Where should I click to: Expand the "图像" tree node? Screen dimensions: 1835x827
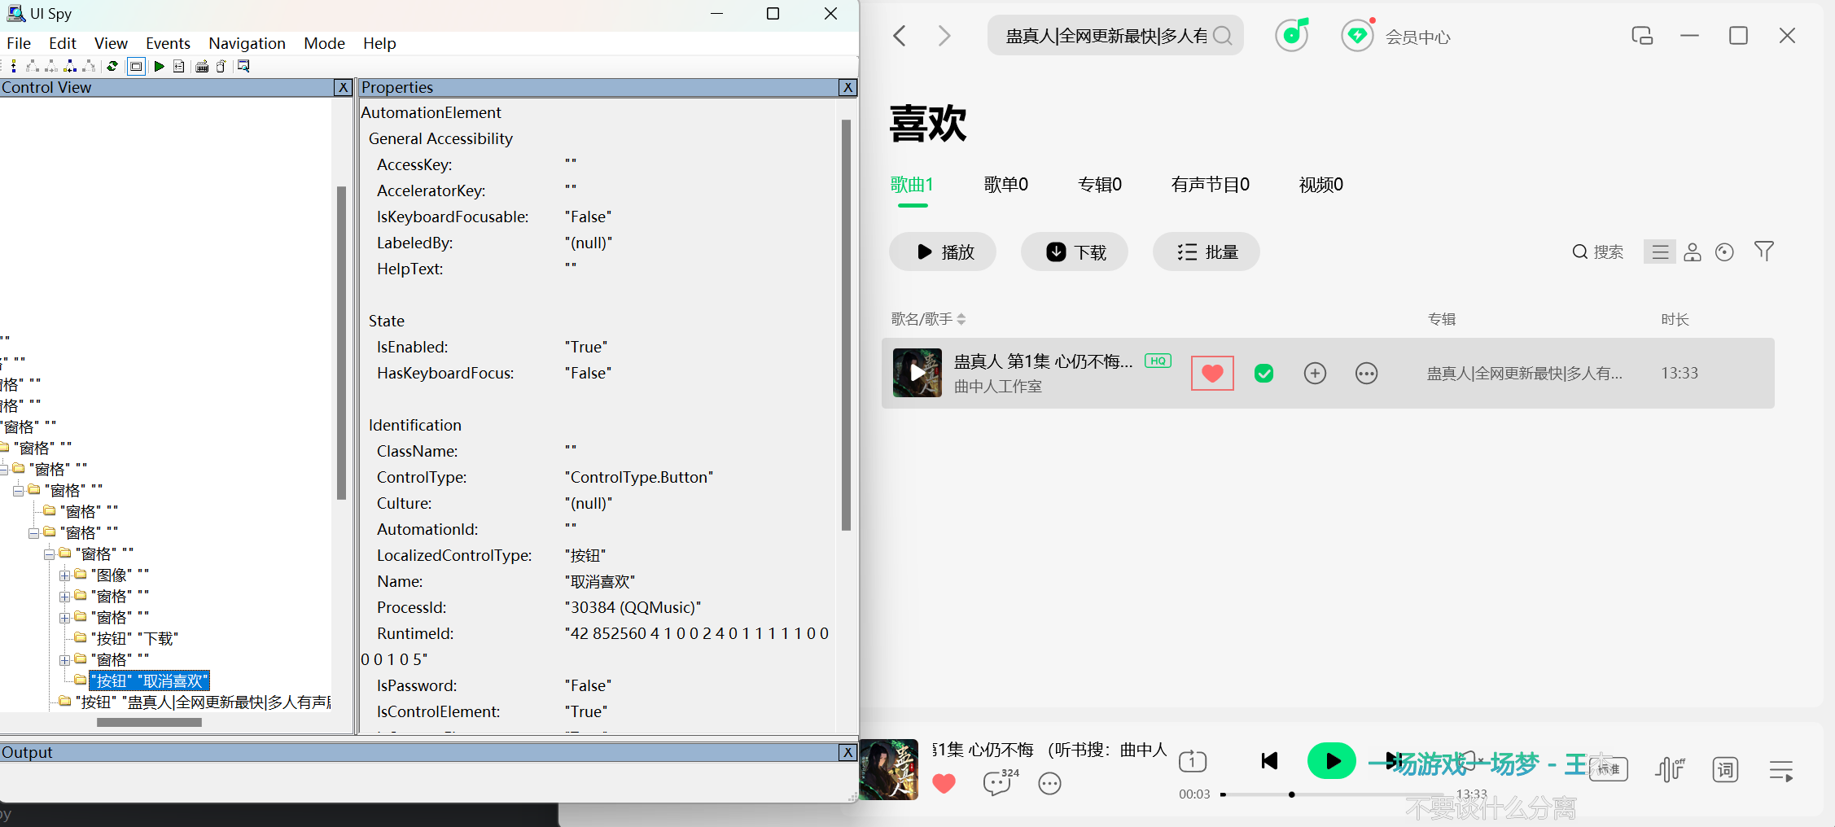point(64,575)
